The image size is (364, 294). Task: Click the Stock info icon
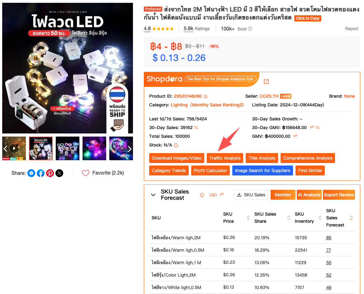point(176,145)
